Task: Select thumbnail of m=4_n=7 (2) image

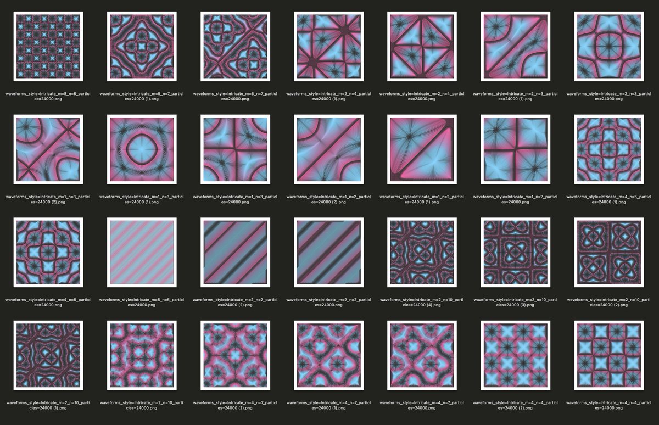Action: click(236, 355)
